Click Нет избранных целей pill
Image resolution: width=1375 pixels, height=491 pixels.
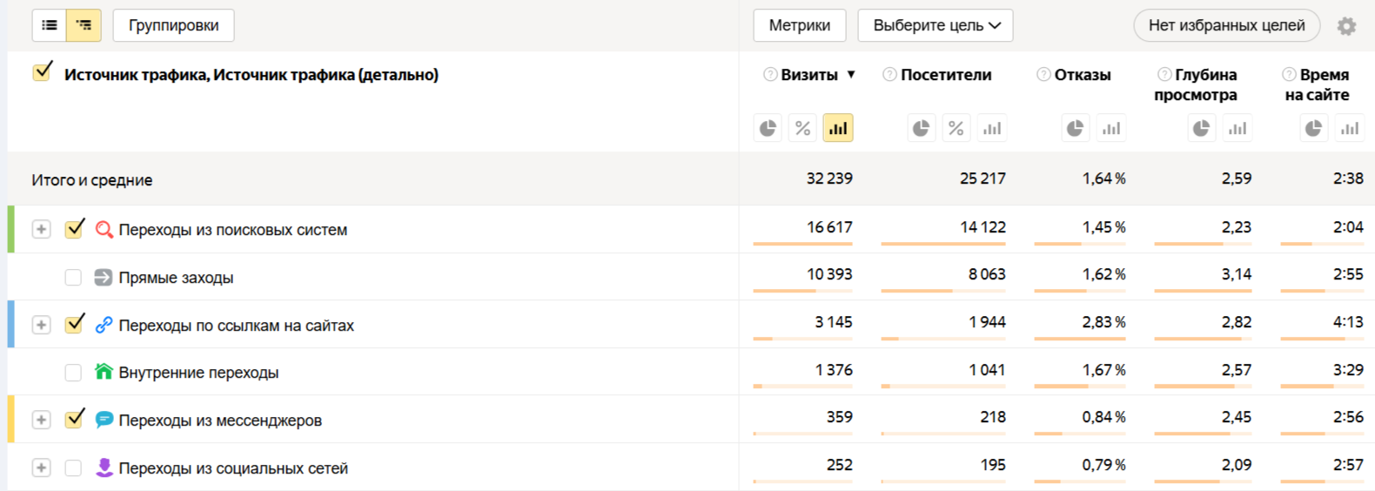(x=1226, y=25)
